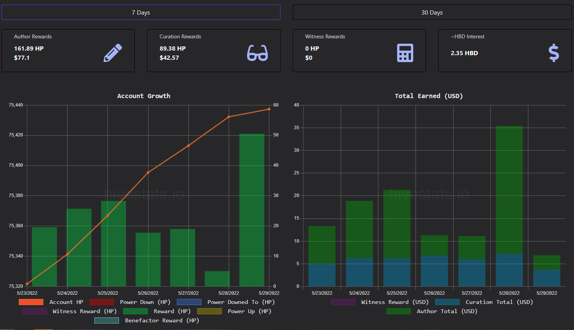574x330 pixels.
Task: Click the Witness Rewards calculator icon
Action: 405,53
